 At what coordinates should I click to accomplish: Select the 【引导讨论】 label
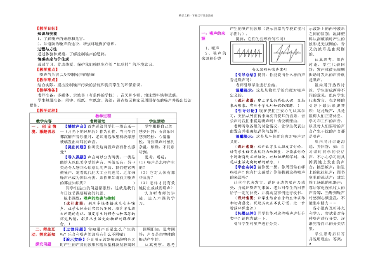click(x=245, y=110)
